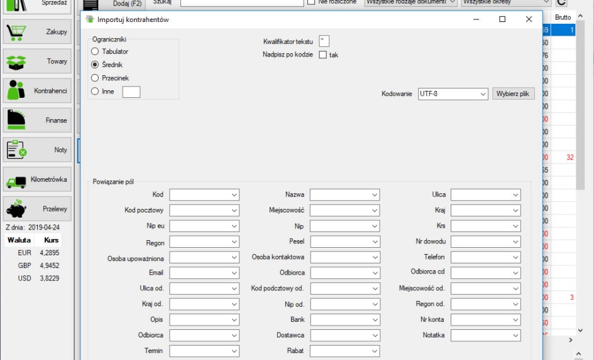Screen dimensions: 594x360
Task: Choose Przecinek as the delimiter
Action: click(x=95, y=78)
